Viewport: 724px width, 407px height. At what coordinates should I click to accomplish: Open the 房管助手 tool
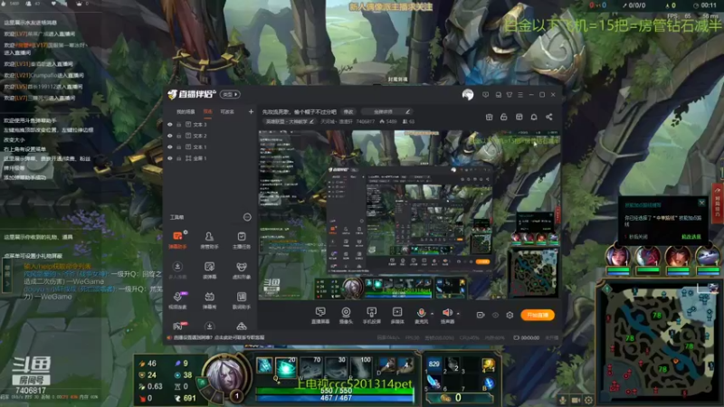point(209,240)
